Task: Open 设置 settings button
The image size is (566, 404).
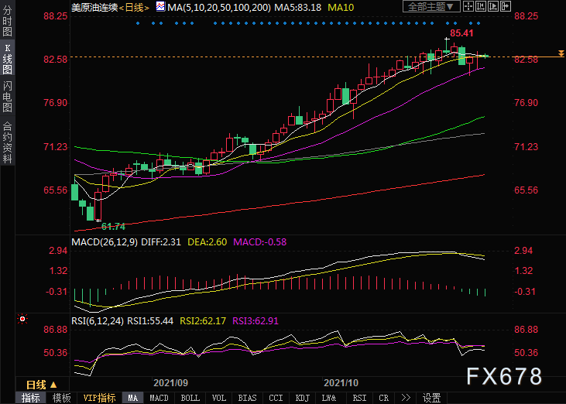Action: point(432,398)
